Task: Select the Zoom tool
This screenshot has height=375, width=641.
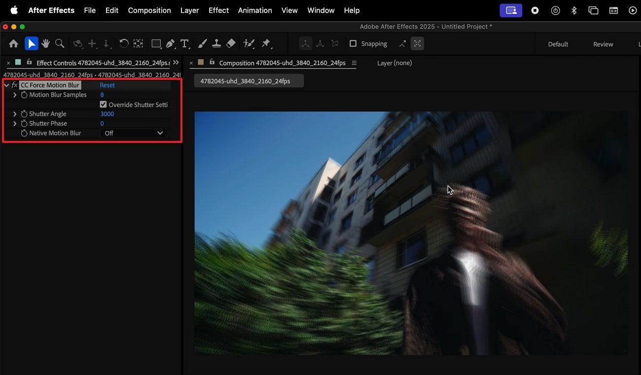Action: tap(59, 43)
